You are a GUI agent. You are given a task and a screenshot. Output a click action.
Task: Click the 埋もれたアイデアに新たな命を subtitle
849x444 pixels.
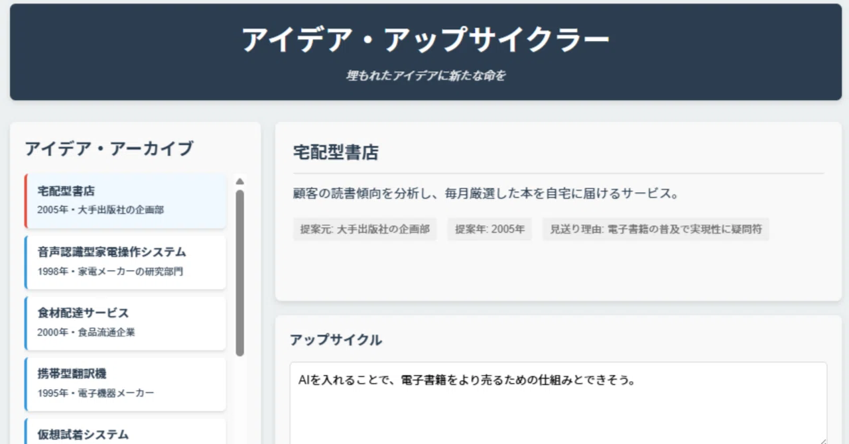point(426,76)
